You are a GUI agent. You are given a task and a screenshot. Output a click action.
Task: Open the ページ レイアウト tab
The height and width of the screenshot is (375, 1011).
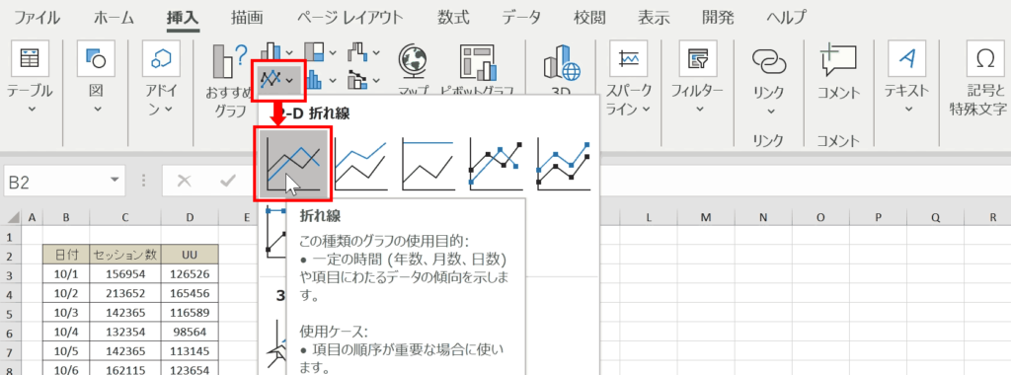350,18
